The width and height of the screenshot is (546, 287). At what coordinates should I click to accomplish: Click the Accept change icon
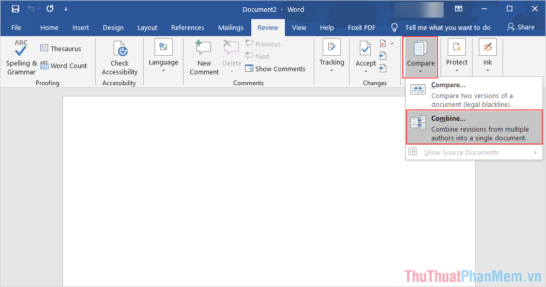pyautogui.click(x=365, y=49)
